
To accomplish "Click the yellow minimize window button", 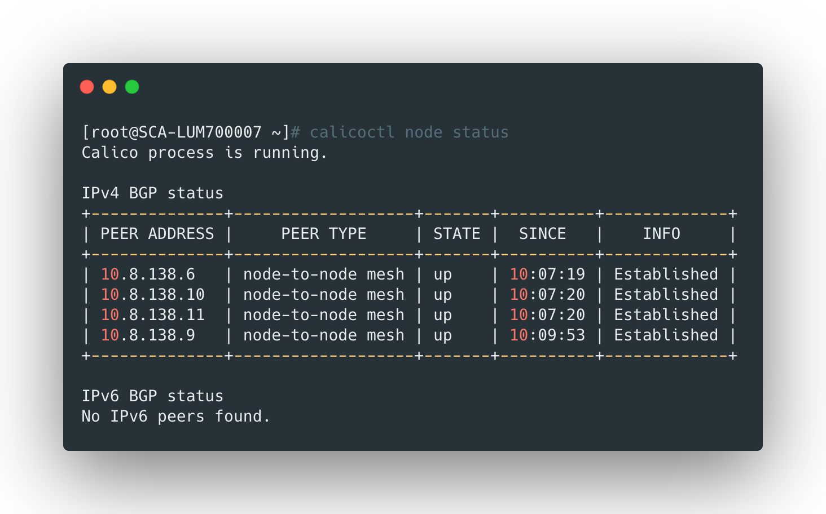I will tap(109, 87).
